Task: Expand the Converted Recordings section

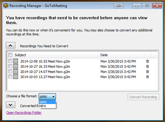Action: pos(10,105)
